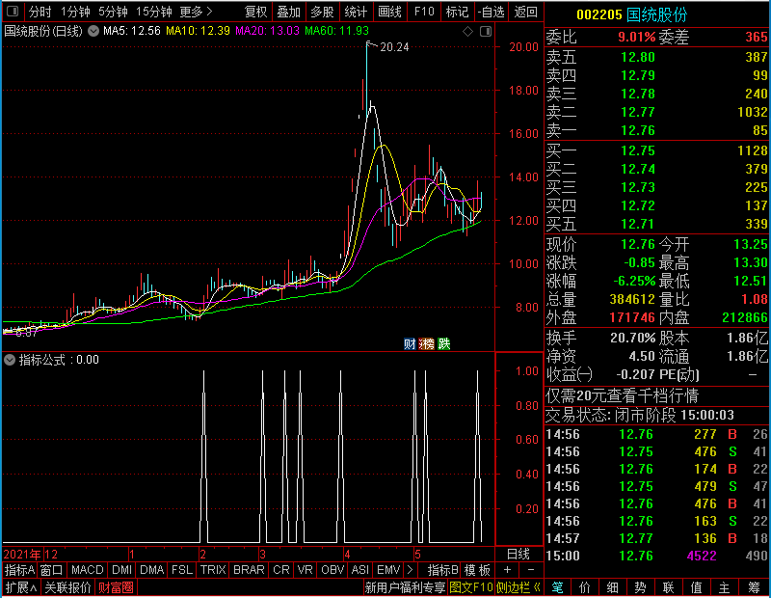The width and height of the screenshot is (771, 598).
Task: Apply the EMV indicator
Action: click(x=388, y=570)
